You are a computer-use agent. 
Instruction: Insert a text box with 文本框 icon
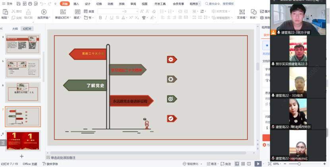click(241, 12)
